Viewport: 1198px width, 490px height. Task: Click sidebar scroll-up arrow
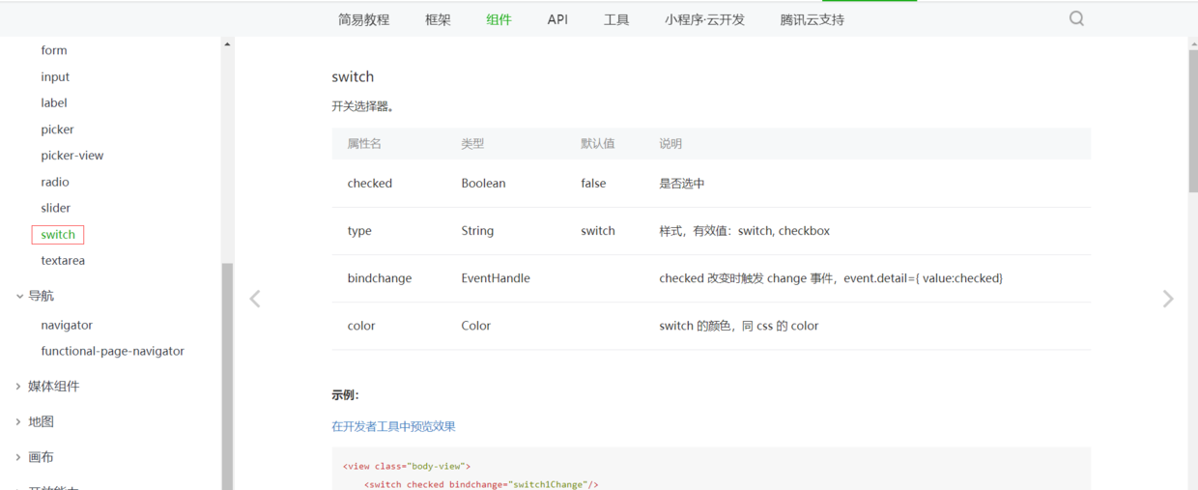227,44
